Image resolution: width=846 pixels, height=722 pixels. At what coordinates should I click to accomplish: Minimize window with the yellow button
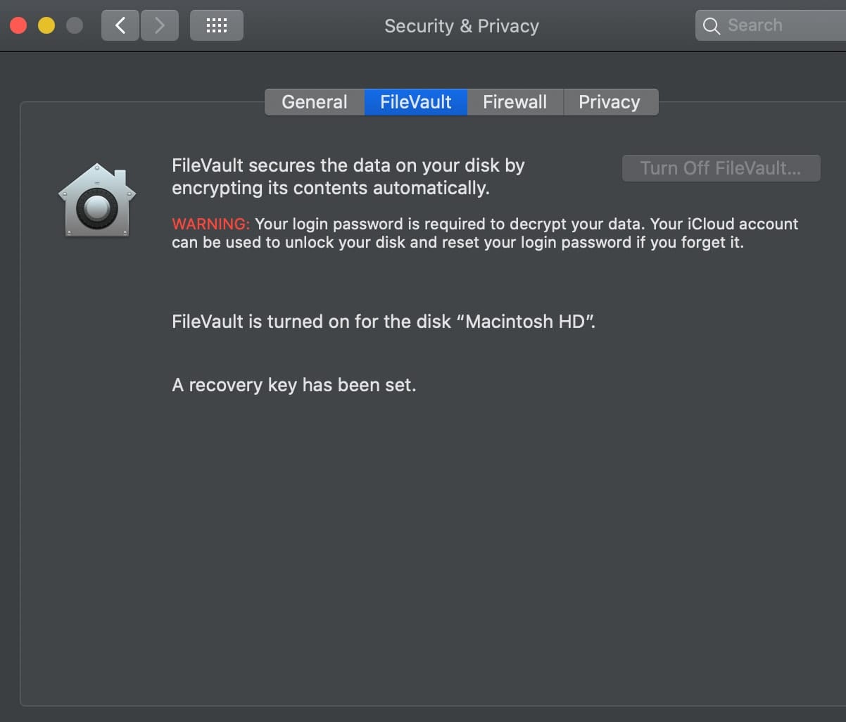click(46, 26)
